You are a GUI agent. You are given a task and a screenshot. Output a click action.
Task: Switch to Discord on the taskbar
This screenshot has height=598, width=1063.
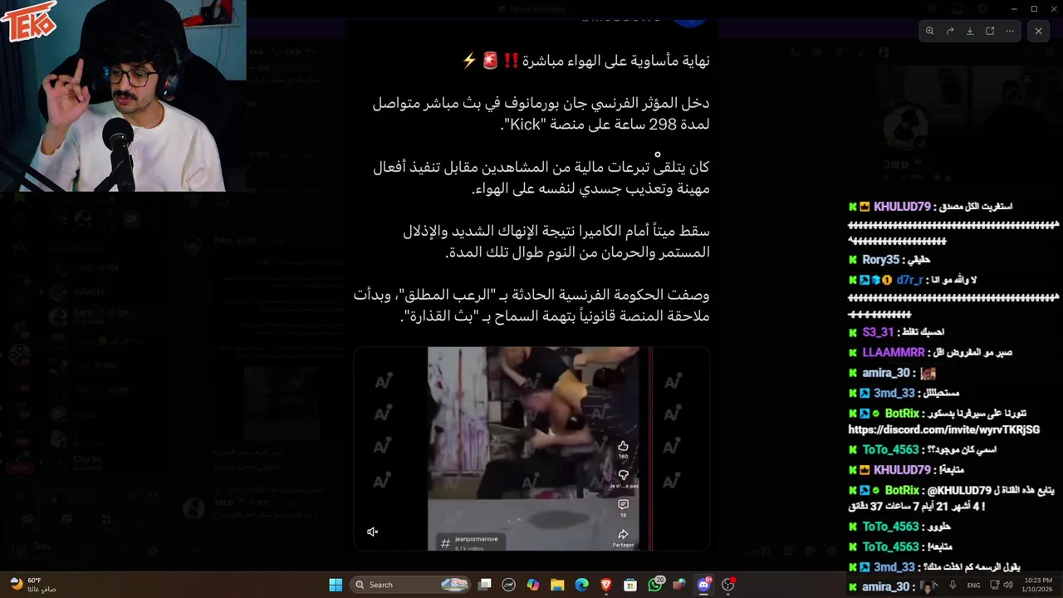coord(704,585)
